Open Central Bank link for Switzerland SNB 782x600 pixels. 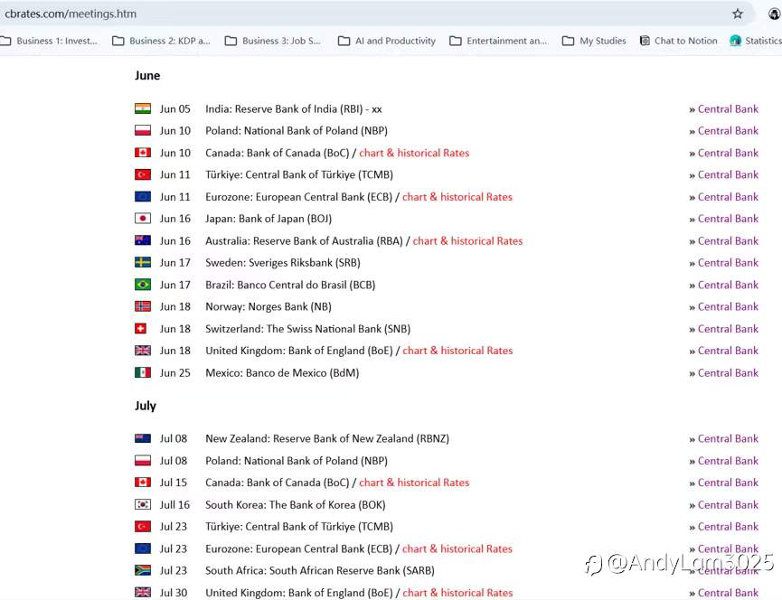728,329
